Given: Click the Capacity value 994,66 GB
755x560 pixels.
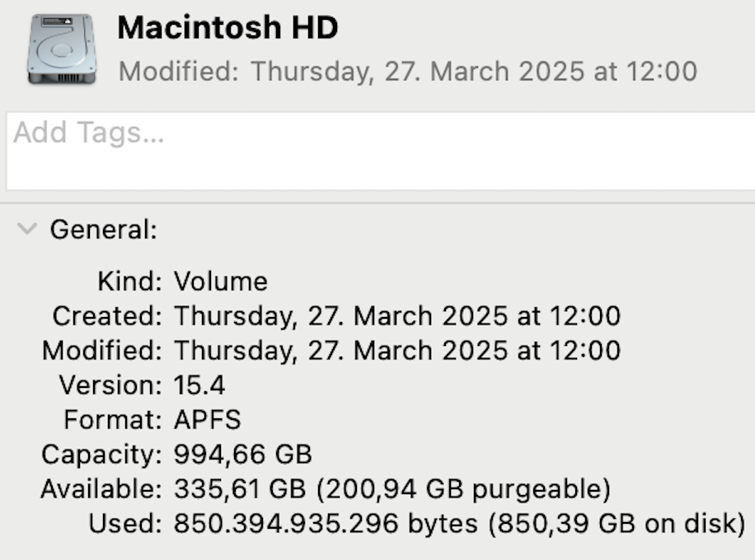Looking at the screenshot, I should pyautogui.click(x=243, y=454).
